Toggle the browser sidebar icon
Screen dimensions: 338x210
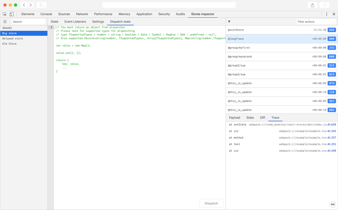pyautogui.click(x=41, y=5)
